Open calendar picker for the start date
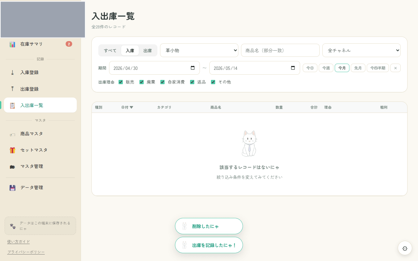Image resolution: width=418 pixels, height=261 pixels. 193,68
